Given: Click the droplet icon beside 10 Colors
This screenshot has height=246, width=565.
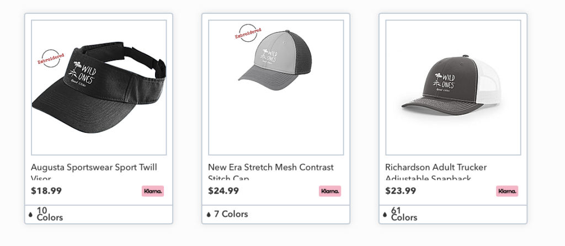Looking at the screenshot, I should coord(31,214).
